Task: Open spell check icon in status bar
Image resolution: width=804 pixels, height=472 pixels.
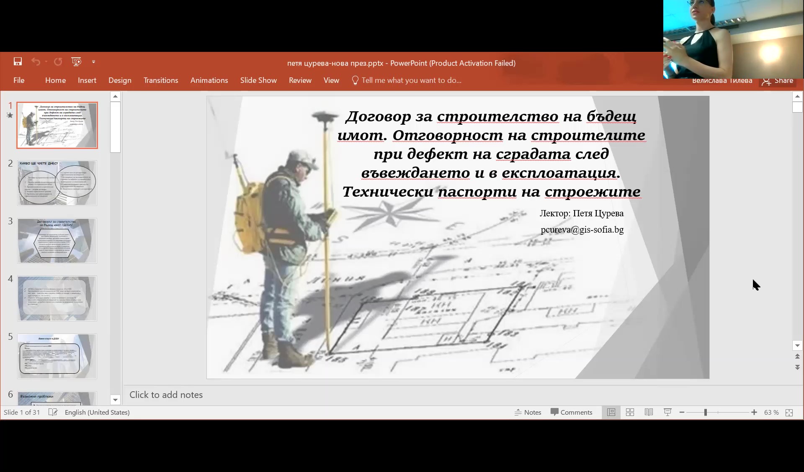Action: [x=53, y=413]
